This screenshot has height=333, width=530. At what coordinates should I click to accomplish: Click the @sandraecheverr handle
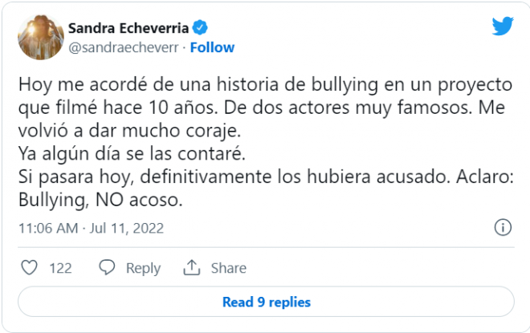coord(123,47)
